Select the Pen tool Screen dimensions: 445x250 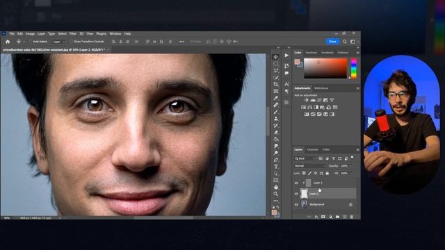[x=275, y=160]
